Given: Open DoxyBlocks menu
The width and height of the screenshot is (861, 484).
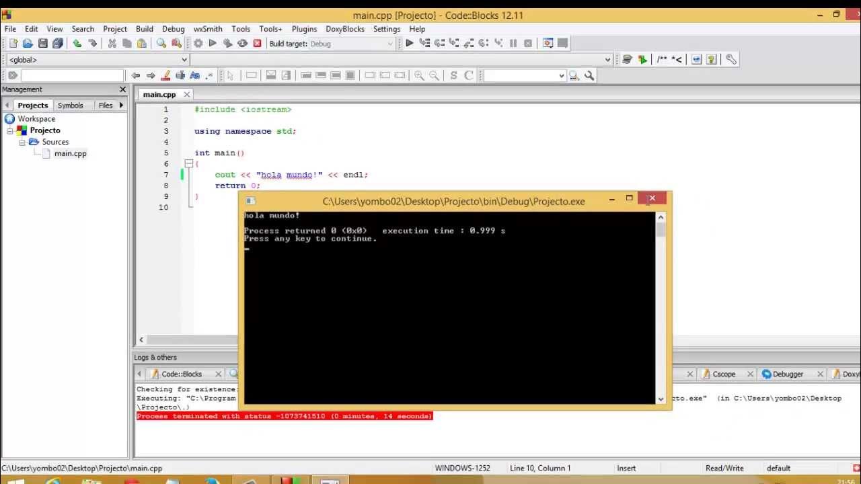Looking at the screenshot, I should (345, 29).
